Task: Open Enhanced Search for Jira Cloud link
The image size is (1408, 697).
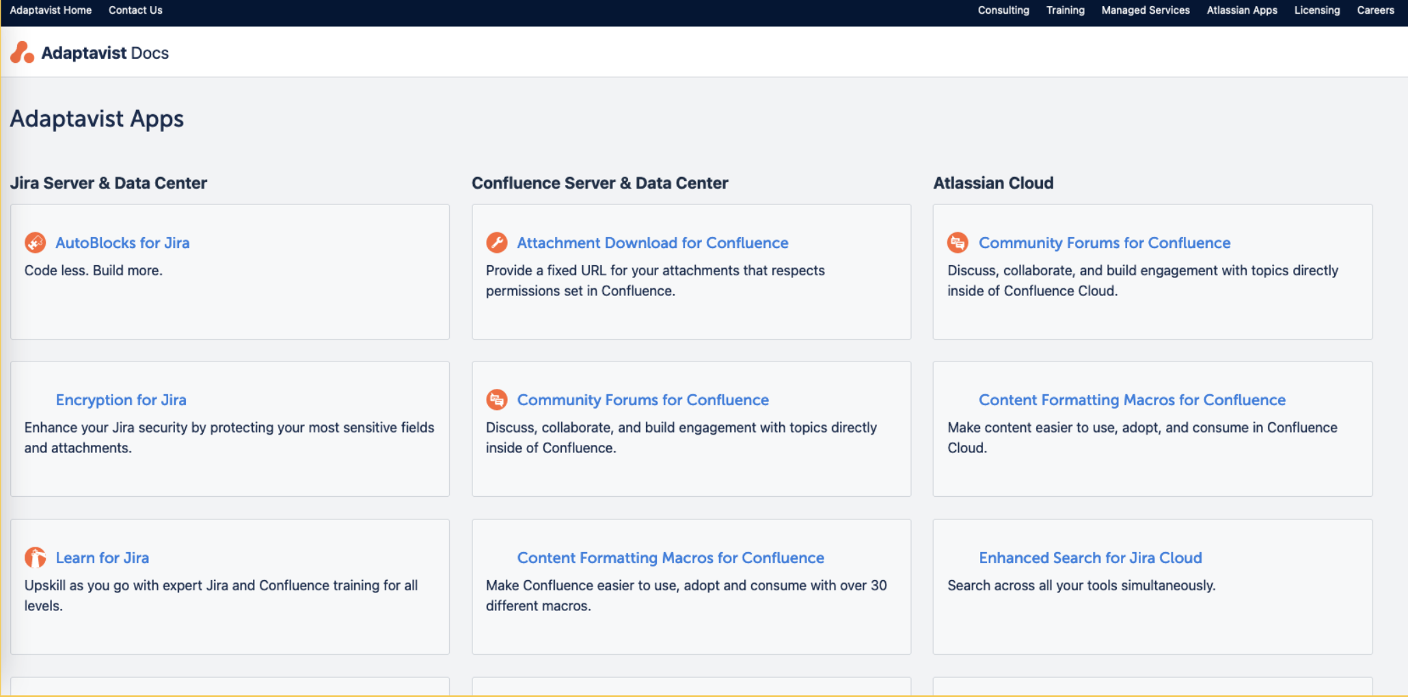Action: [x=1090, y=558]
